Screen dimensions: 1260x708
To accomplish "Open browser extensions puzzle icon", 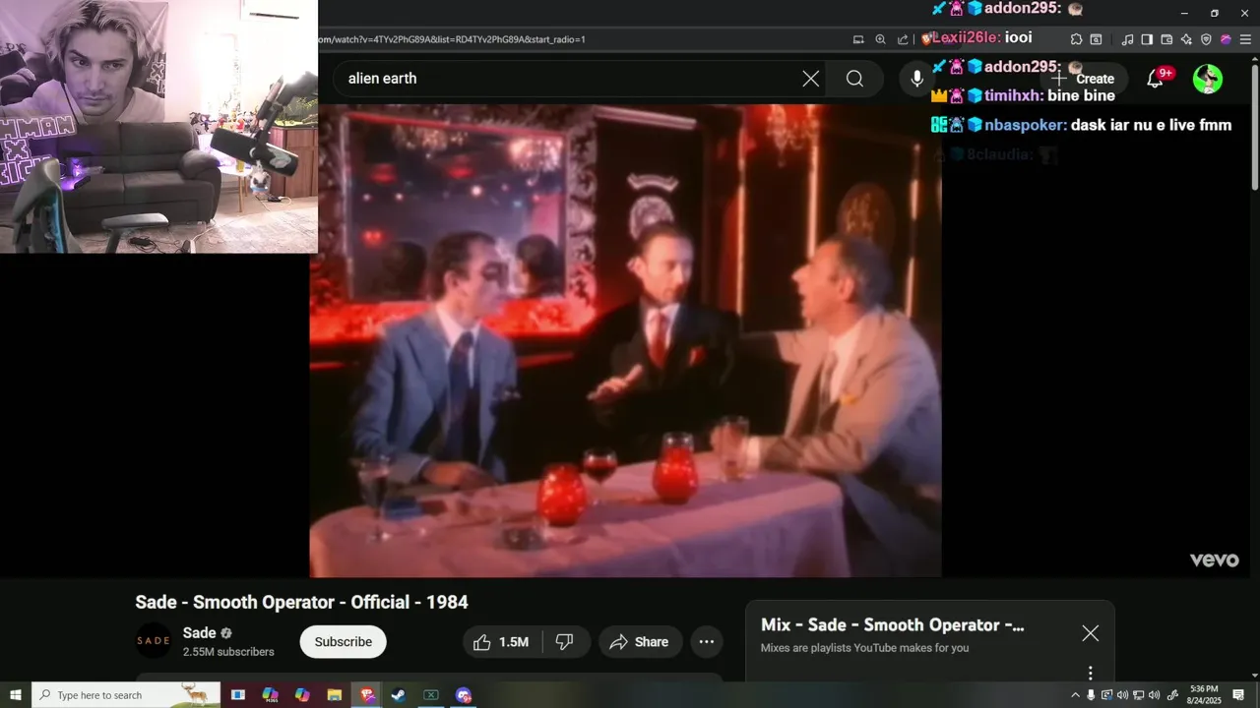I will point(1076,39).
